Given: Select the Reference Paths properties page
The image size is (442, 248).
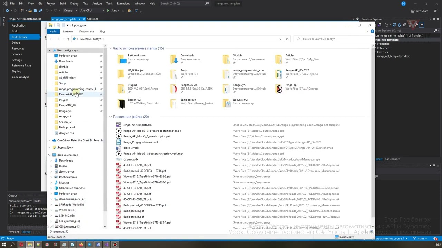Looking at the screenshot, I should pos(21,65).
